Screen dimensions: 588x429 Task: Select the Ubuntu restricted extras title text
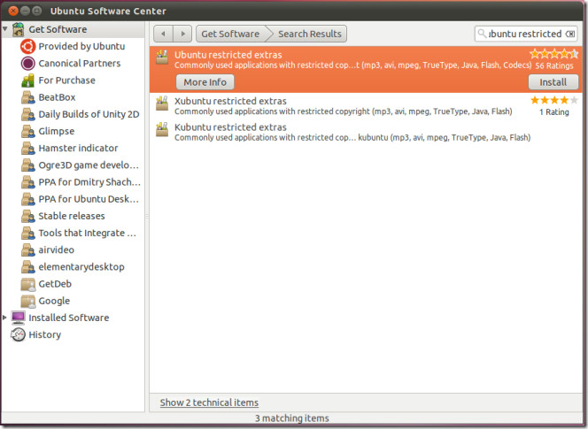(228, 55)
